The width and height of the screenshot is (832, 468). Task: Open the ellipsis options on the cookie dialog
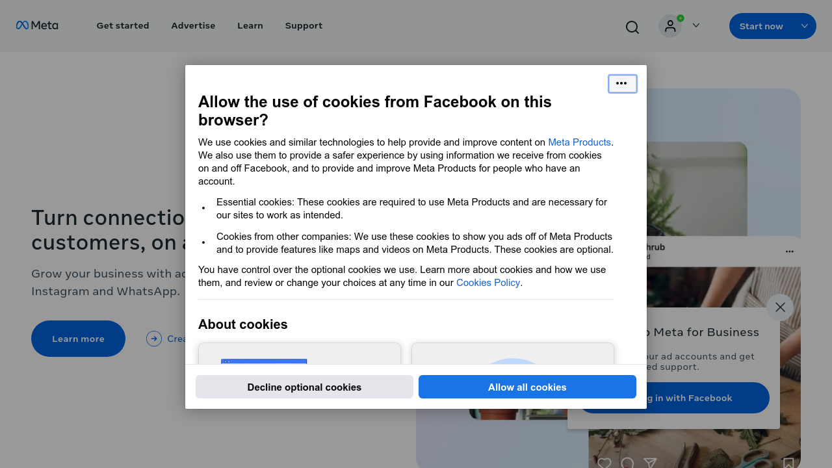622,83
